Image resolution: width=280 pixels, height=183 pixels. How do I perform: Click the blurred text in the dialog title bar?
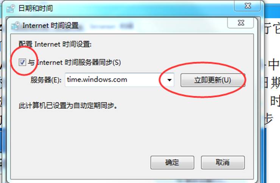(112, 26)
